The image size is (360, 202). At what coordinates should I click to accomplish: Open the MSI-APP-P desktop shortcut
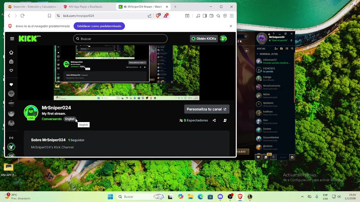tap(8, 169)
